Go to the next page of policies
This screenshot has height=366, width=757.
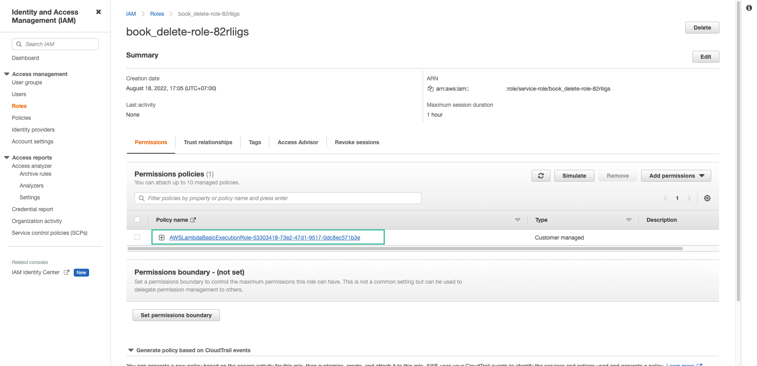pos(689,198)
